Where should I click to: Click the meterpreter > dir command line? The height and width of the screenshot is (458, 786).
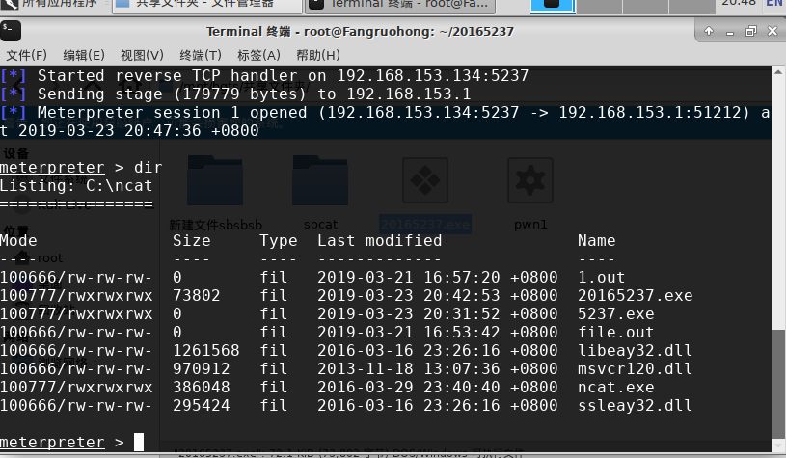point(81,168)
